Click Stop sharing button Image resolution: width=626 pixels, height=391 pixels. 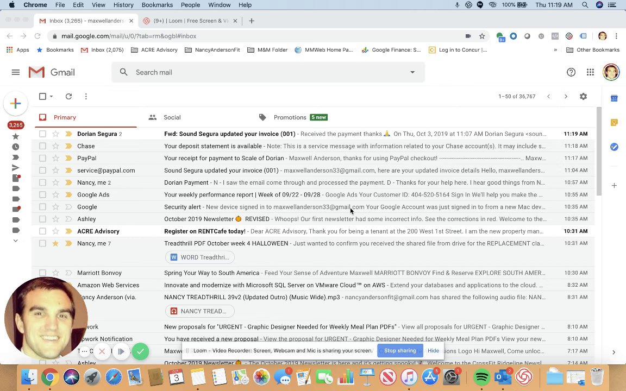coord(400,351)
